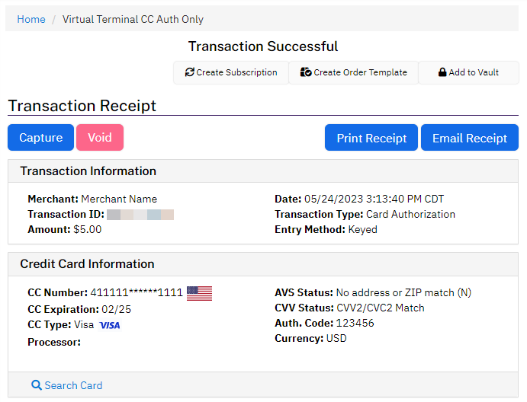
Task: Click the Create Order Template box icon
Action: coord(306,72)
